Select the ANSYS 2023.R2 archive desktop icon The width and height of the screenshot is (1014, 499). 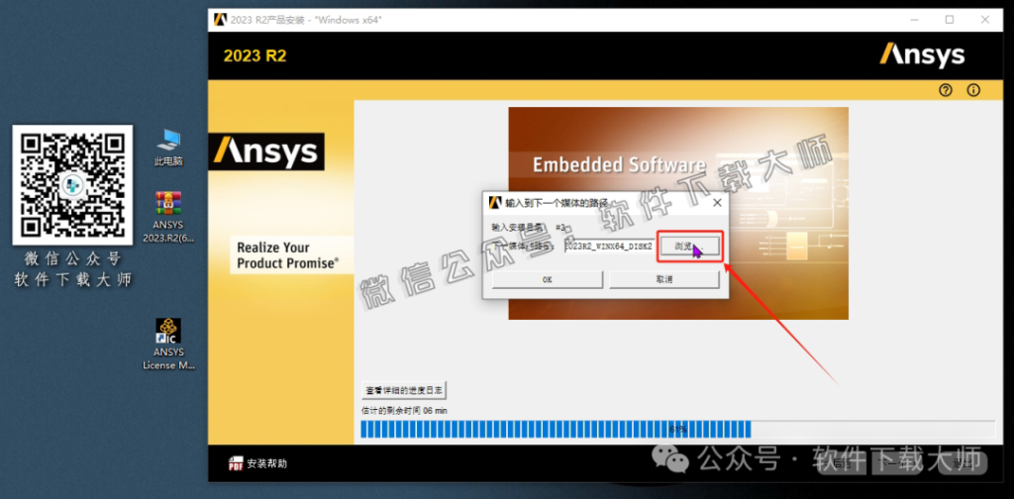coord(168,217)
